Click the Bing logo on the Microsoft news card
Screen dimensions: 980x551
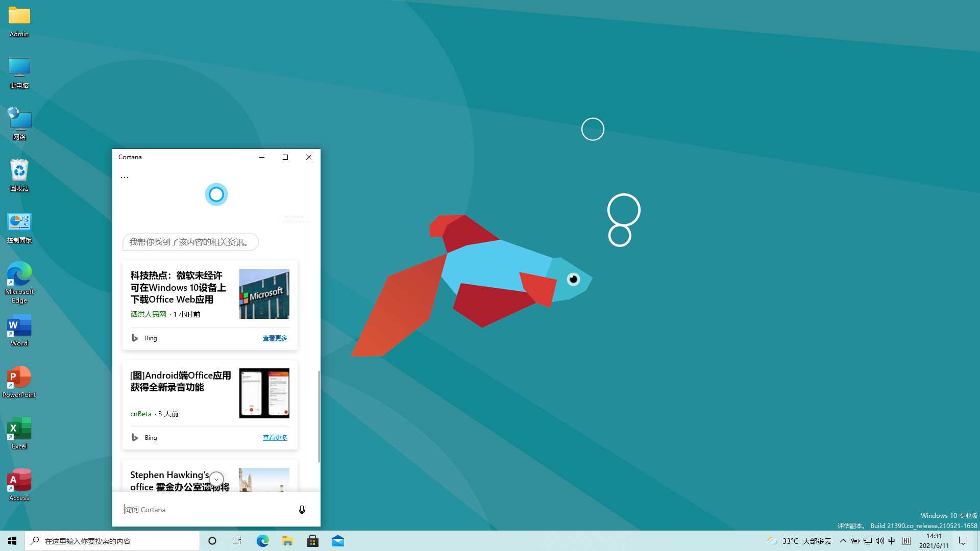(x=135, y=338)
